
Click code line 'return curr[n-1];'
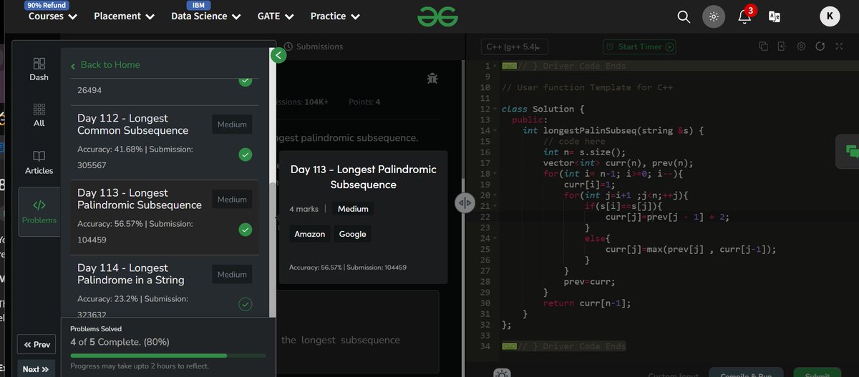pyautogui.click(x=588, y=303)
